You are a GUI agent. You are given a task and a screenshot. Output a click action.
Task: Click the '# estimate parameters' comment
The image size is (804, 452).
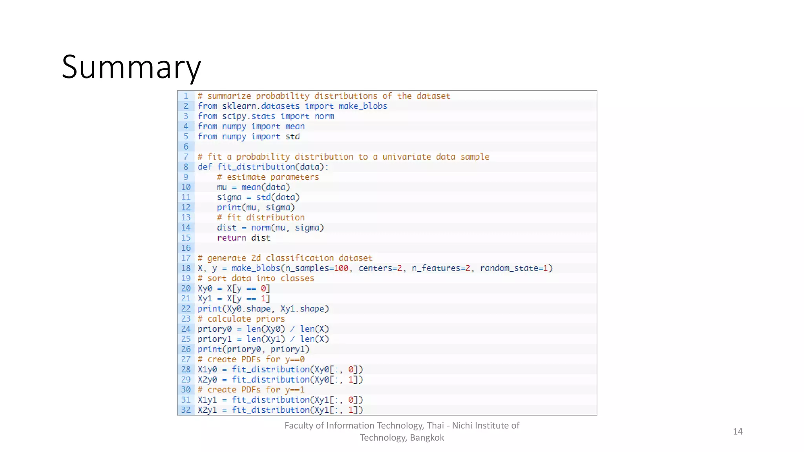(x=268, y=177)
